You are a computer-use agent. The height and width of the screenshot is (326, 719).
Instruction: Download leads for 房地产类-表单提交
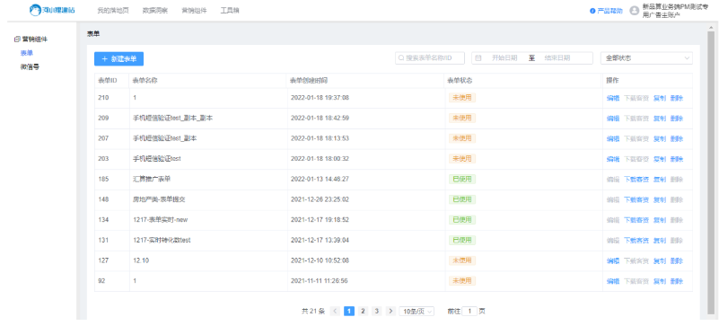point(636,199)
